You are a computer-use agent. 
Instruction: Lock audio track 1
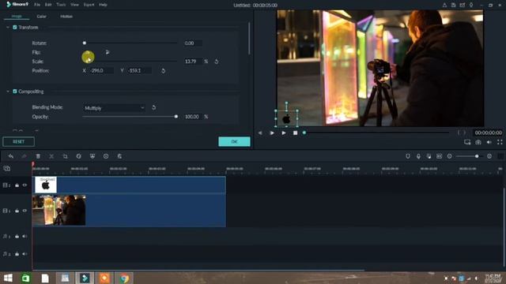coord(17,237)
